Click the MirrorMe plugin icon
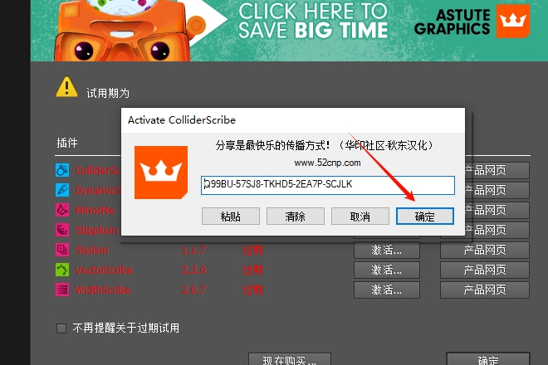Viewport: 548px width, 365px height. point(62,210)
